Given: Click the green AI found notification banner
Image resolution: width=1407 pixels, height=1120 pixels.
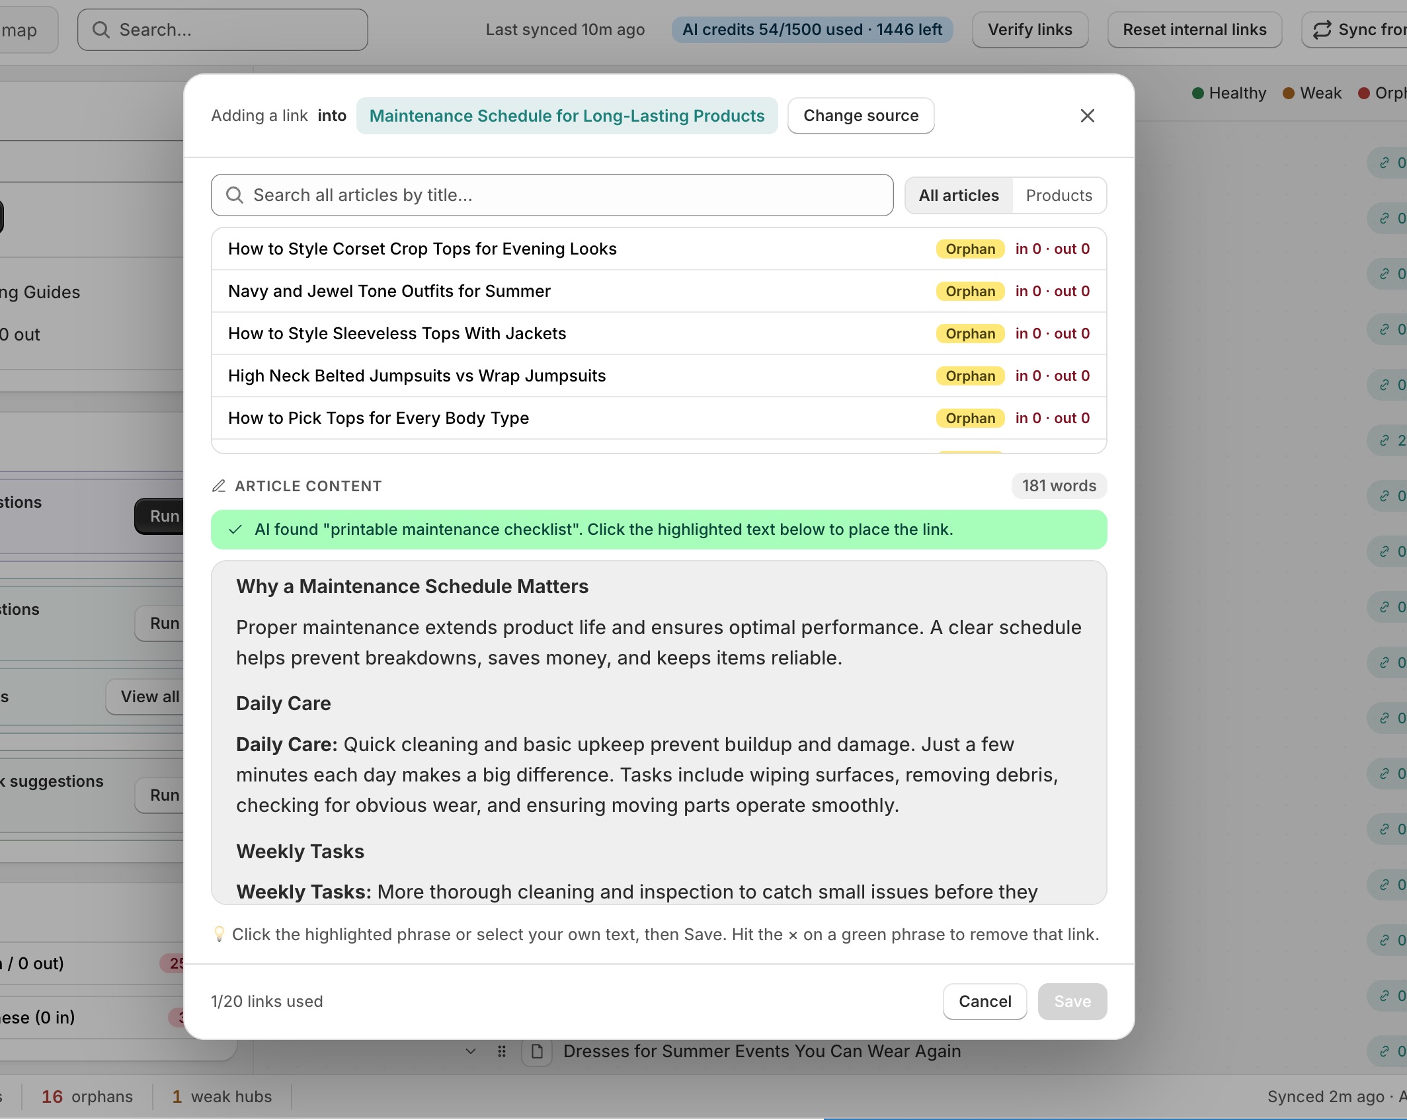Looking at the screenshot, I should [659, 530].
